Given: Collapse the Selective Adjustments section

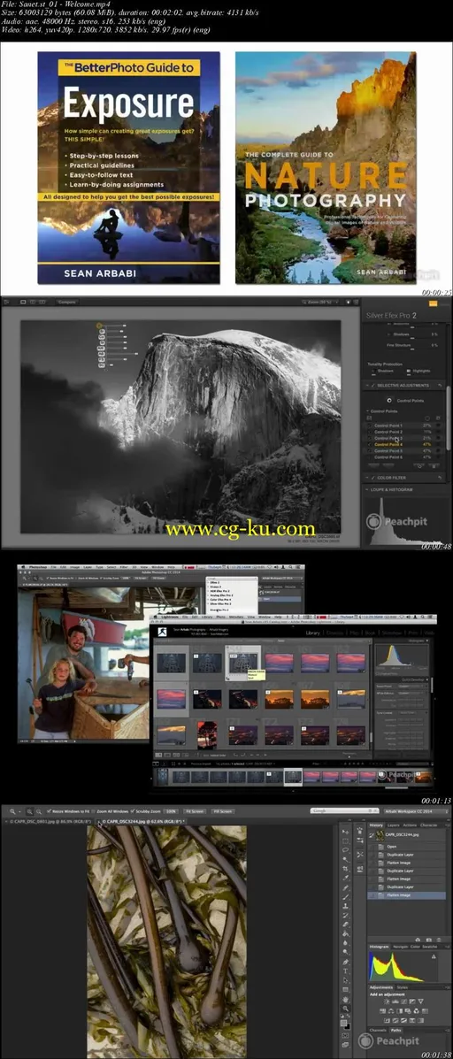Looking at the screenshot, I should [x=367, y=386].
